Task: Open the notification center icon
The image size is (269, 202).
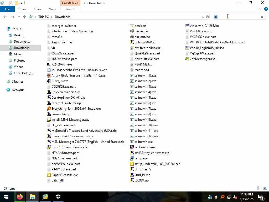Action: coord(261,197)
